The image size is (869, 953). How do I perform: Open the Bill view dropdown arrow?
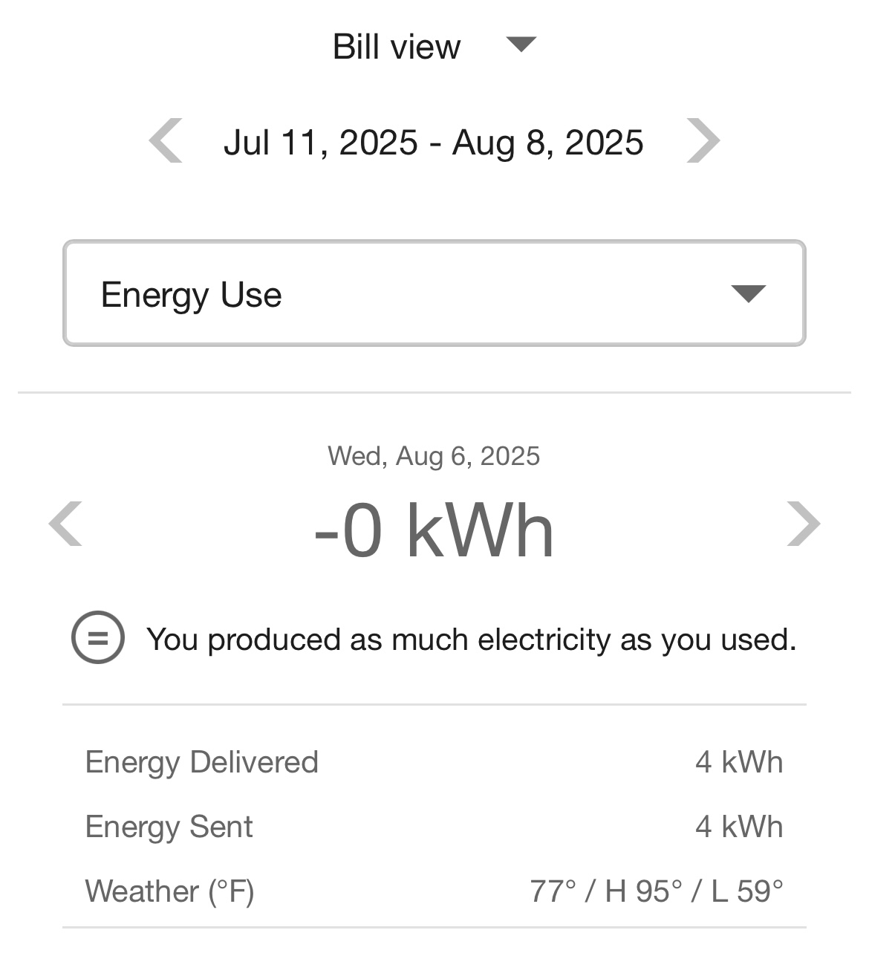coord(521,45)
